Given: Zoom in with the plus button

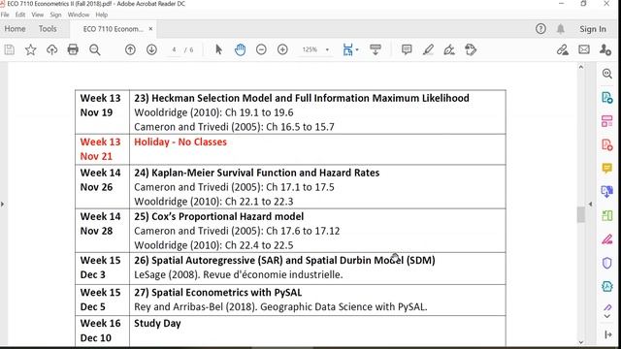Looking at the screenshot, I should (282, 49).
